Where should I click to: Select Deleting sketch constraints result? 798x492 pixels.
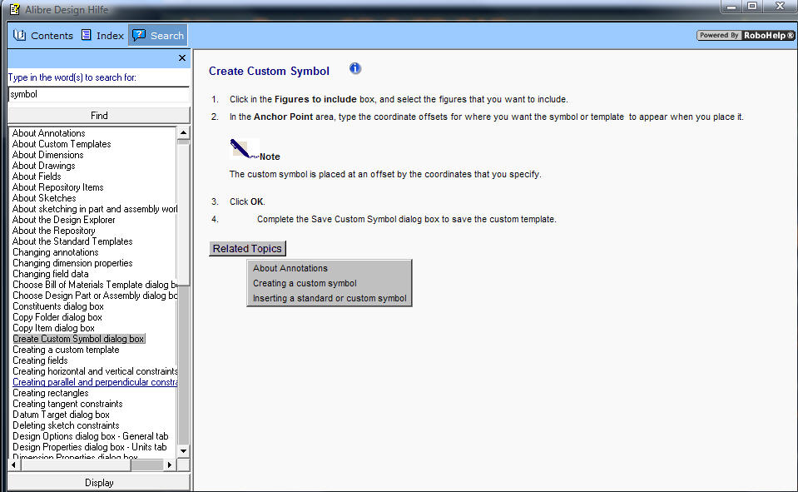click(x=66, y=425)
